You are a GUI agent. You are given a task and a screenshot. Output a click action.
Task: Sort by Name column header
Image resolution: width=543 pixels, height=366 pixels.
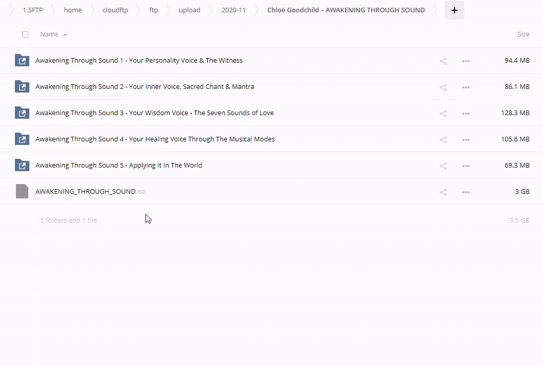(x=49, y=34)
